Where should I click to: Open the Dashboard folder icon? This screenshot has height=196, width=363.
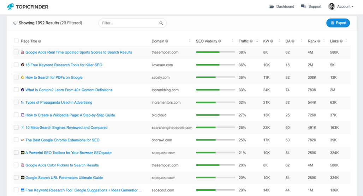[x=272, y=6]
